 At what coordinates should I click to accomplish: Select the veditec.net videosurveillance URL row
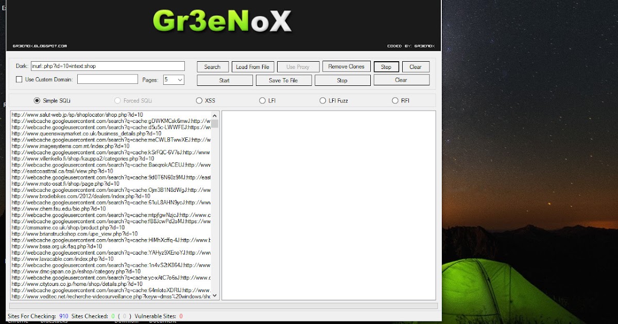pyautogui.click(x=111, y=296)
